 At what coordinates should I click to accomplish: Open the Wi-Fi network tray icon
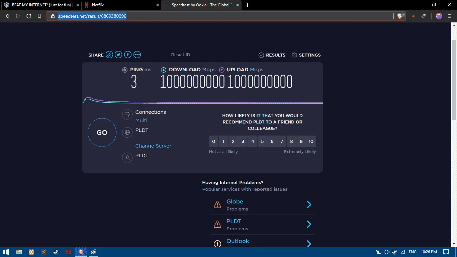point(403,252)
